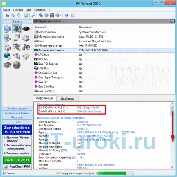Click the green Refresh toolbar icon
Viewport: 177px width, 177px height.
(x=26, y=15)
